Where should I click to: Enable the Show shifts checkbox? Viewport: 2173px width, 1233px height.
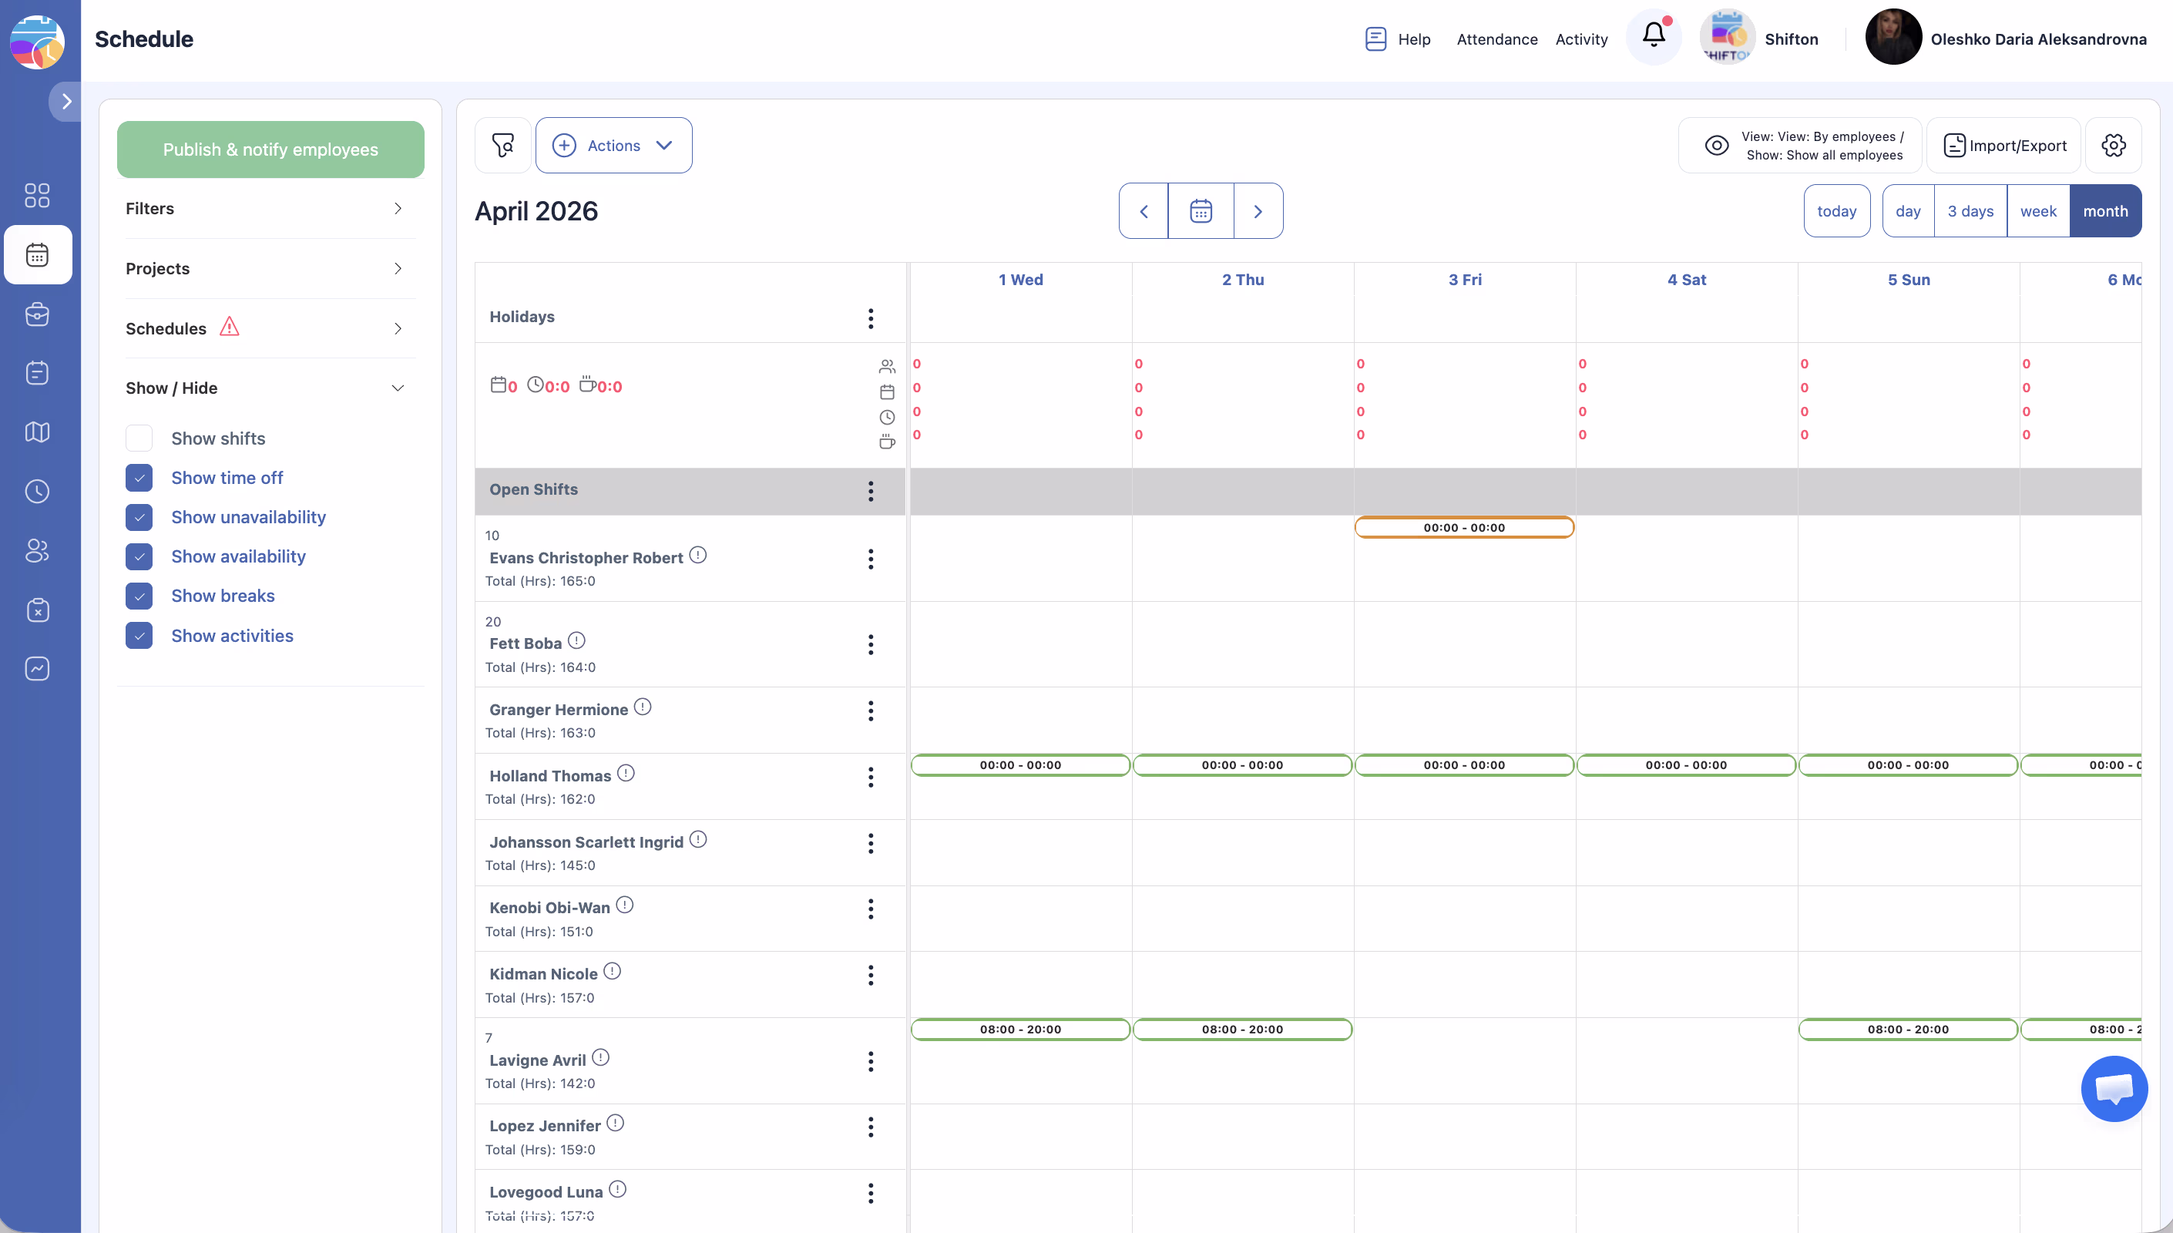[139, 438]
